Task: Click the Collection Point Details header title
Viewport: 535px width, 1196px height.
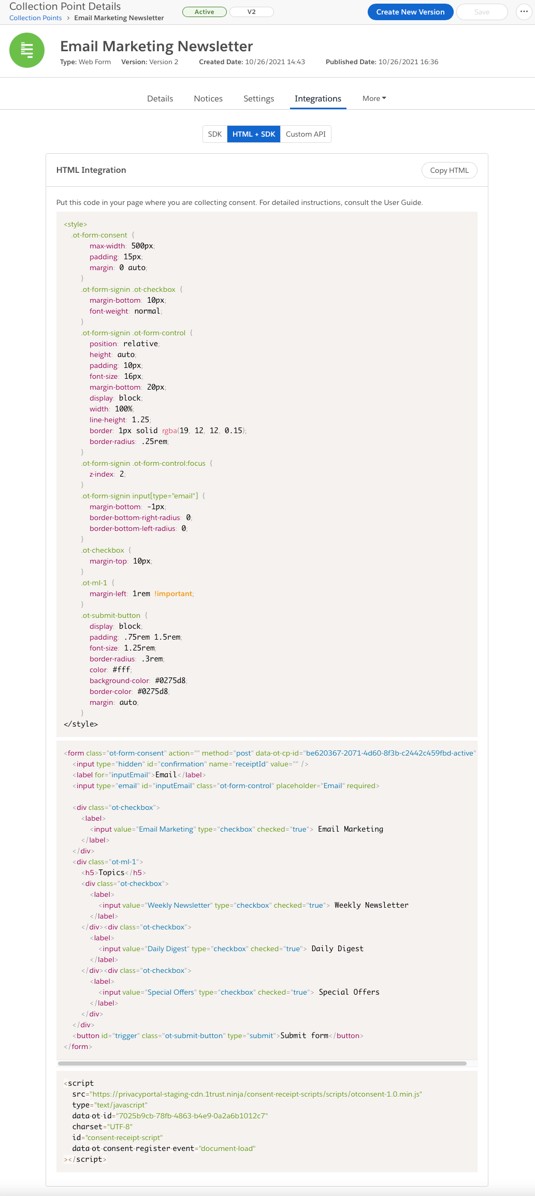Action: pos(65,6)
